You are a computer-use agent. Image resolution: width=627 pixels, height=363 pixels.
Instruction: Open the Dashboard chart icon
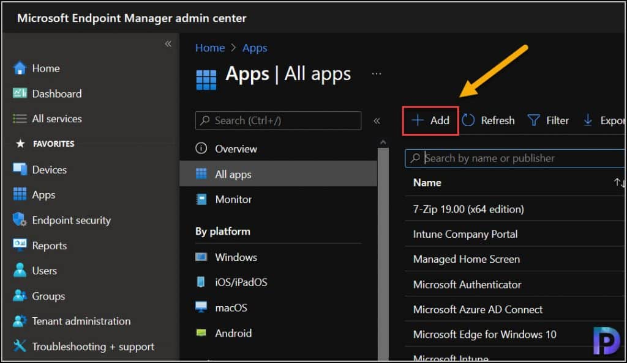point(20,94)
